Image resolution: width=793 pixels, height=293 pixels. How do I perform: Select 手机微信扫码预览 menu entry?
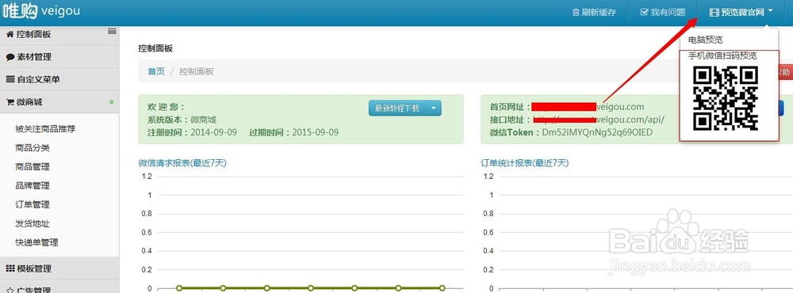pos(722,55)
